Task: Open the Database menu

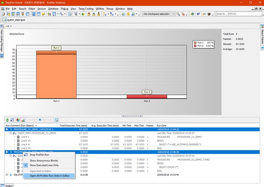Action: 53,9
